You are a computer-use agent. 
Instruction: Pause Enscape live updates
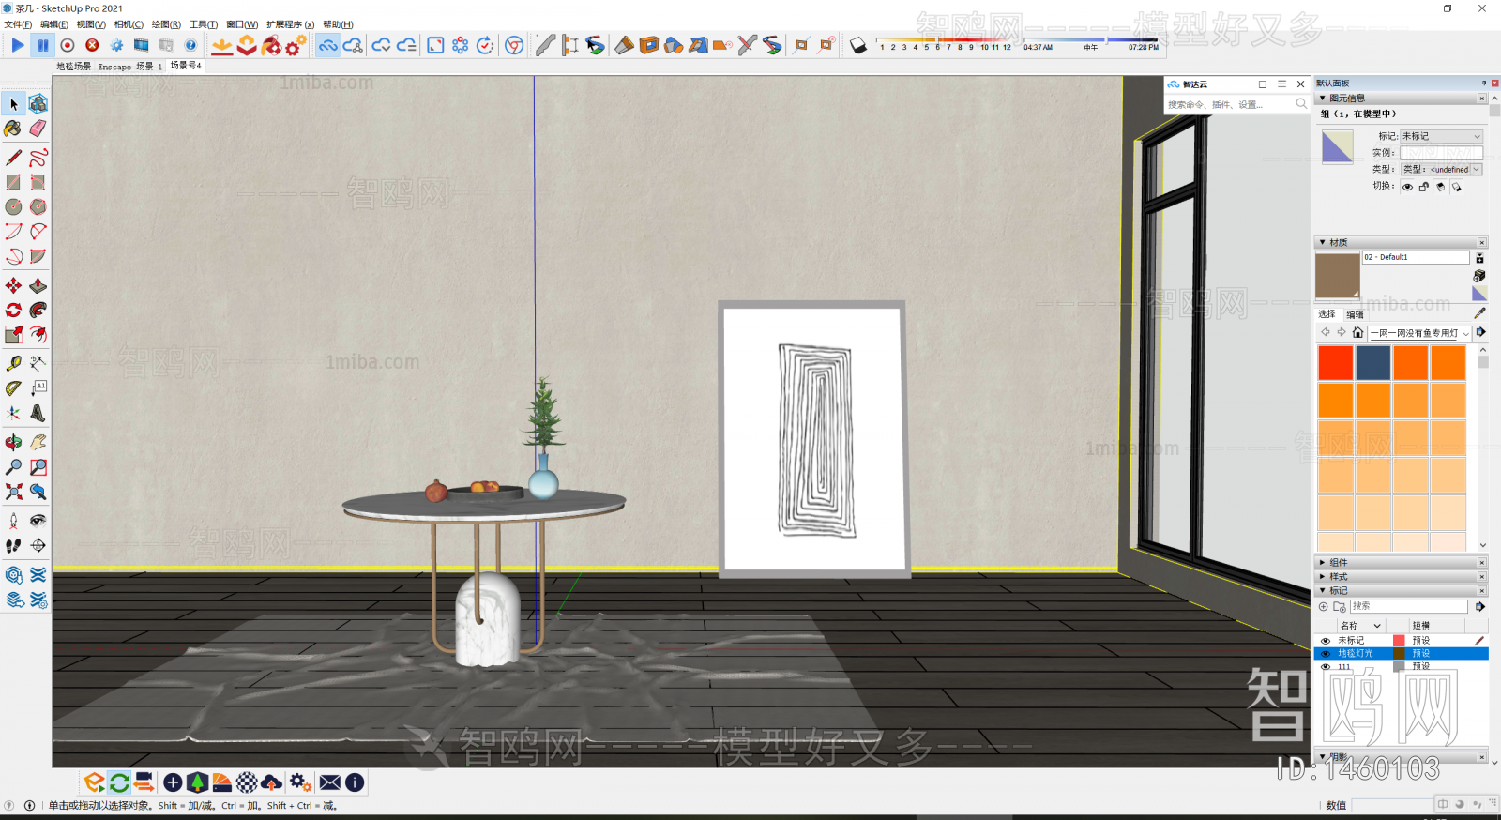(x=43, y=45)
